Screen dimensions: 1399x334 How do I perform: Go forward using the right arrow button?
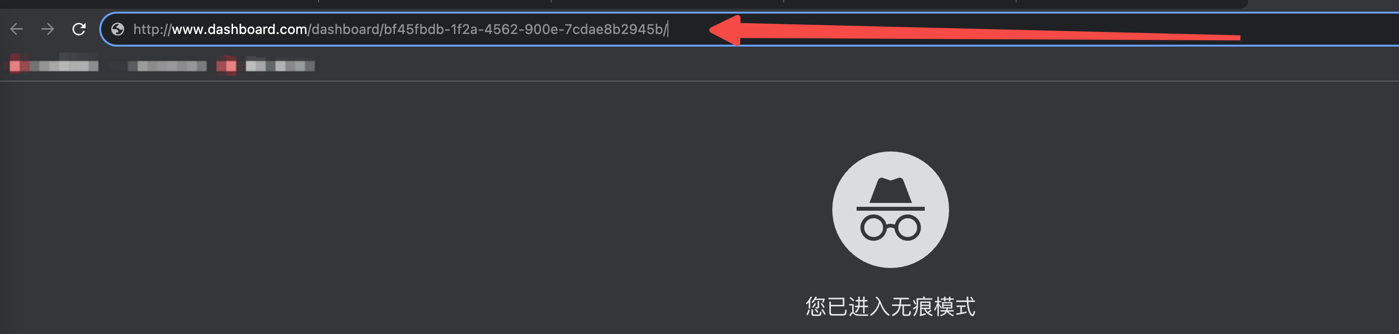click(x=48, y=29)
